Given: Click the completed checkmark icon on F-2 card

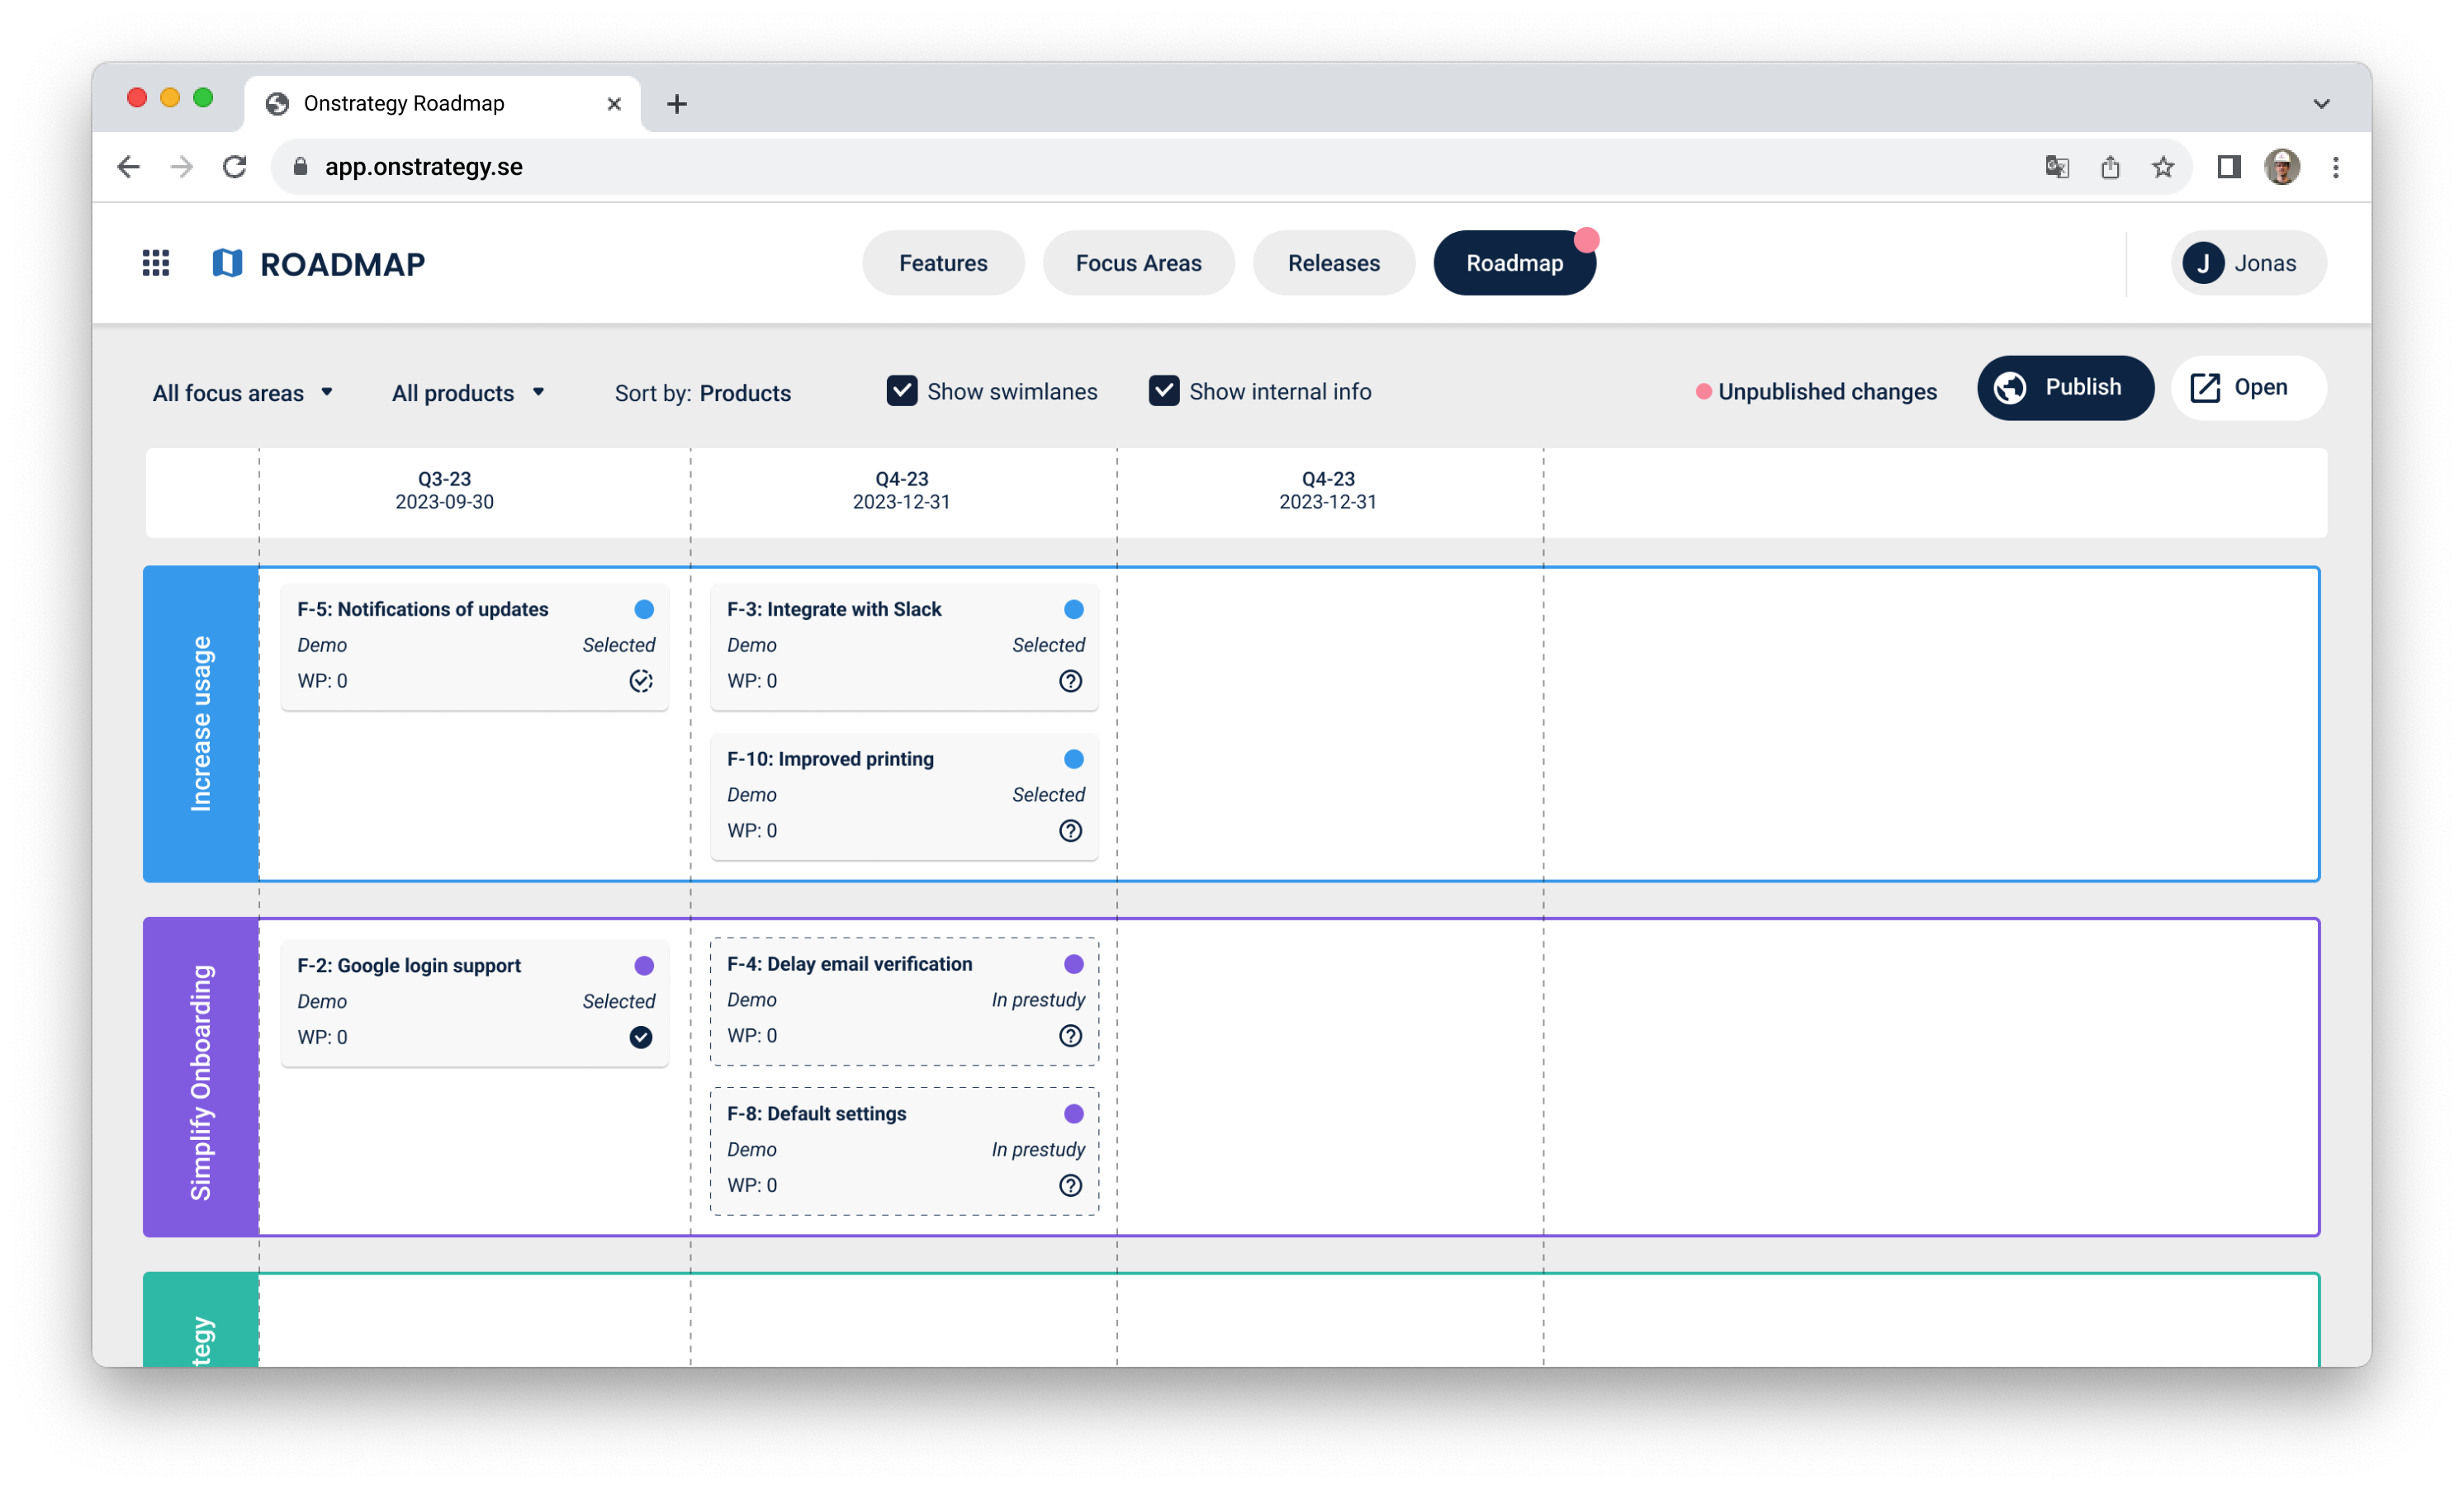Looking at the screenshot, I should [x=641, y=1038].
